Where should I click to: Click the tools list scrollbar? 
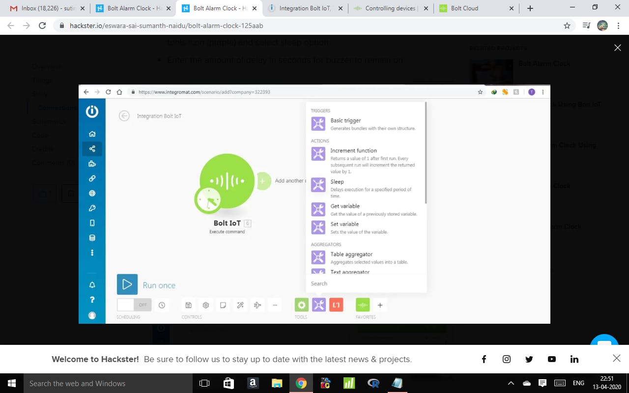(x=426, y=153)
